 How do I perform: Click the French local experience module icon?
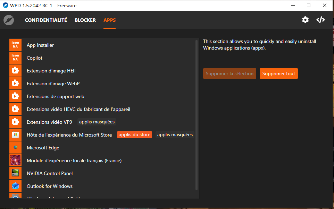point(15,160)
